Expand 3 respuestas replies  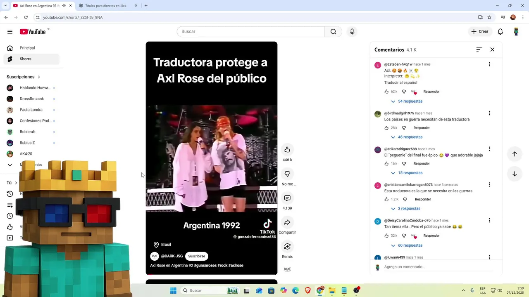405,209
